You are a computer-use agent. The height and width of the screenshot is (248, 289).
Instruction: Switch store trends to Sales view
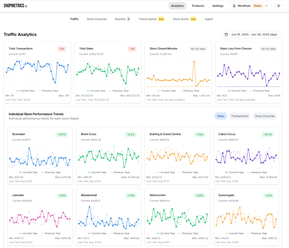(221, 116)
